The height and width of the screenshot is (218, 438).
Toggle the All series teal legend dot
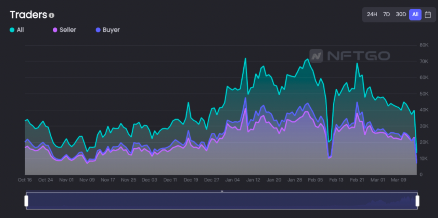(x=12, y=30)
